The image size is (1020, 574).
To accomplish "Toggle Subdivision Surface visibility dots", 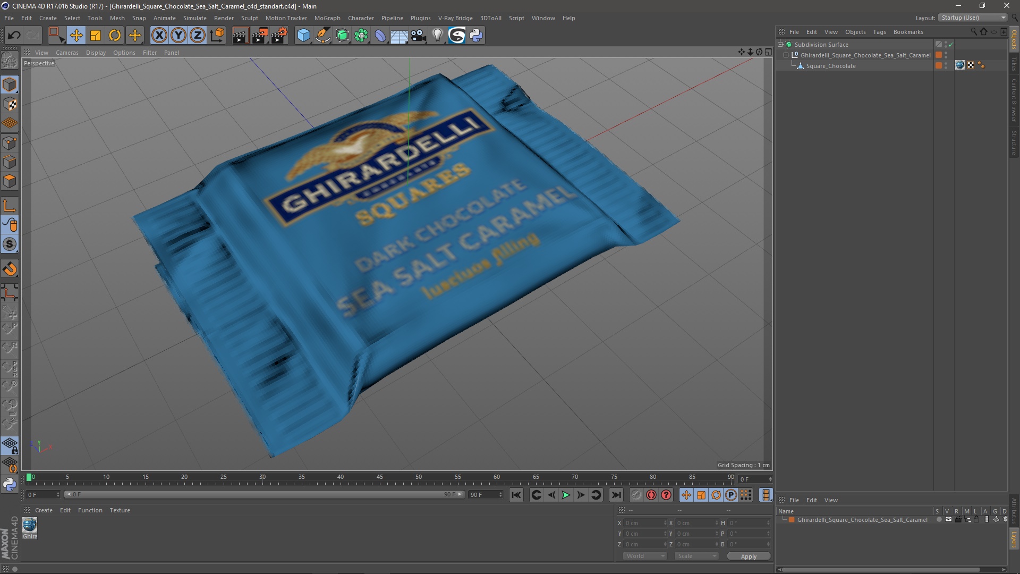I will point(946,45).
